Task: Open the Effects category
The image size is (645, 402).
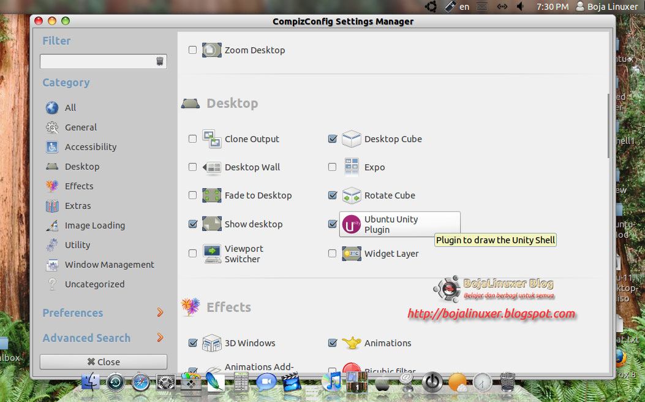Action: (78, 186)
